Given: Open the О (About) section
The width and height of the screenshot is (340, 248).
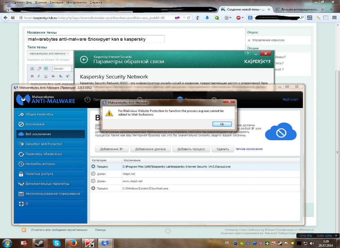Looking at the screenshot, I should [50, 204].
